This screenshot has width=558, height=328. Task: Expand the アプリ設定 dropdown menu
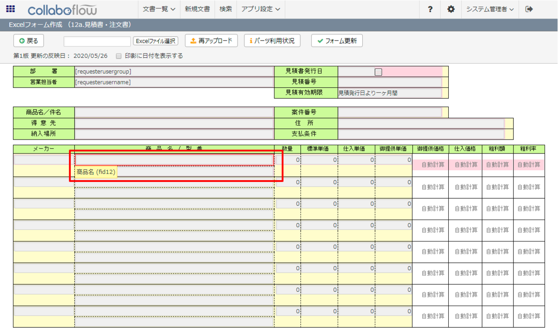(260, 9)
